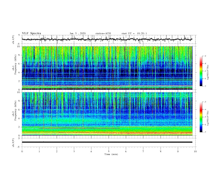This screenshot has height=170, width=220.
Task: Click the 'VLF Spectra' plot title
Action: point(31,33)
